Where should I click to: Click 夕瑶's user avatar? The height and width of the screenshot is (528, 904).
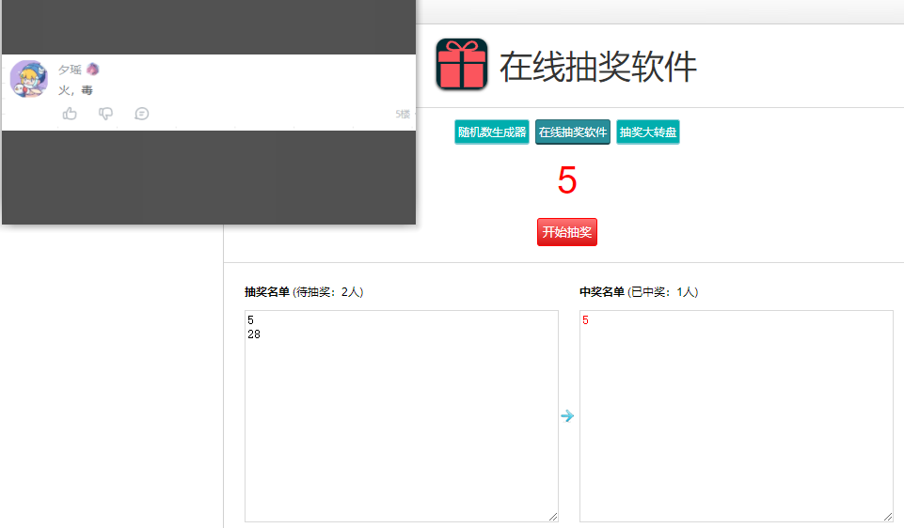click(x=28, y=79)
